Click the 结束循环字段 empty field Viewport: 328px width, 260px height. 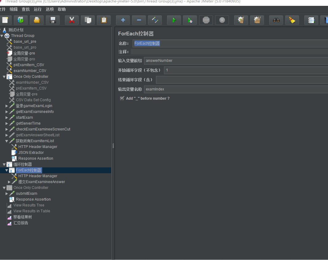click(242, 80)
